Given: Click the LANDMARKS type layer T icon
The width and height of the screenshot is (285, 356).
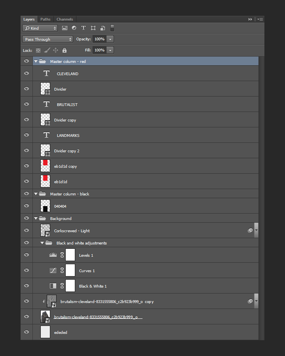Looking at the screenshot, I should [x=47, y=135].
